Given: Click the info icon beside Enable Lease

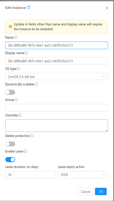Looking at the screenshot, I should pyautogui.click(x=25, y=151).
